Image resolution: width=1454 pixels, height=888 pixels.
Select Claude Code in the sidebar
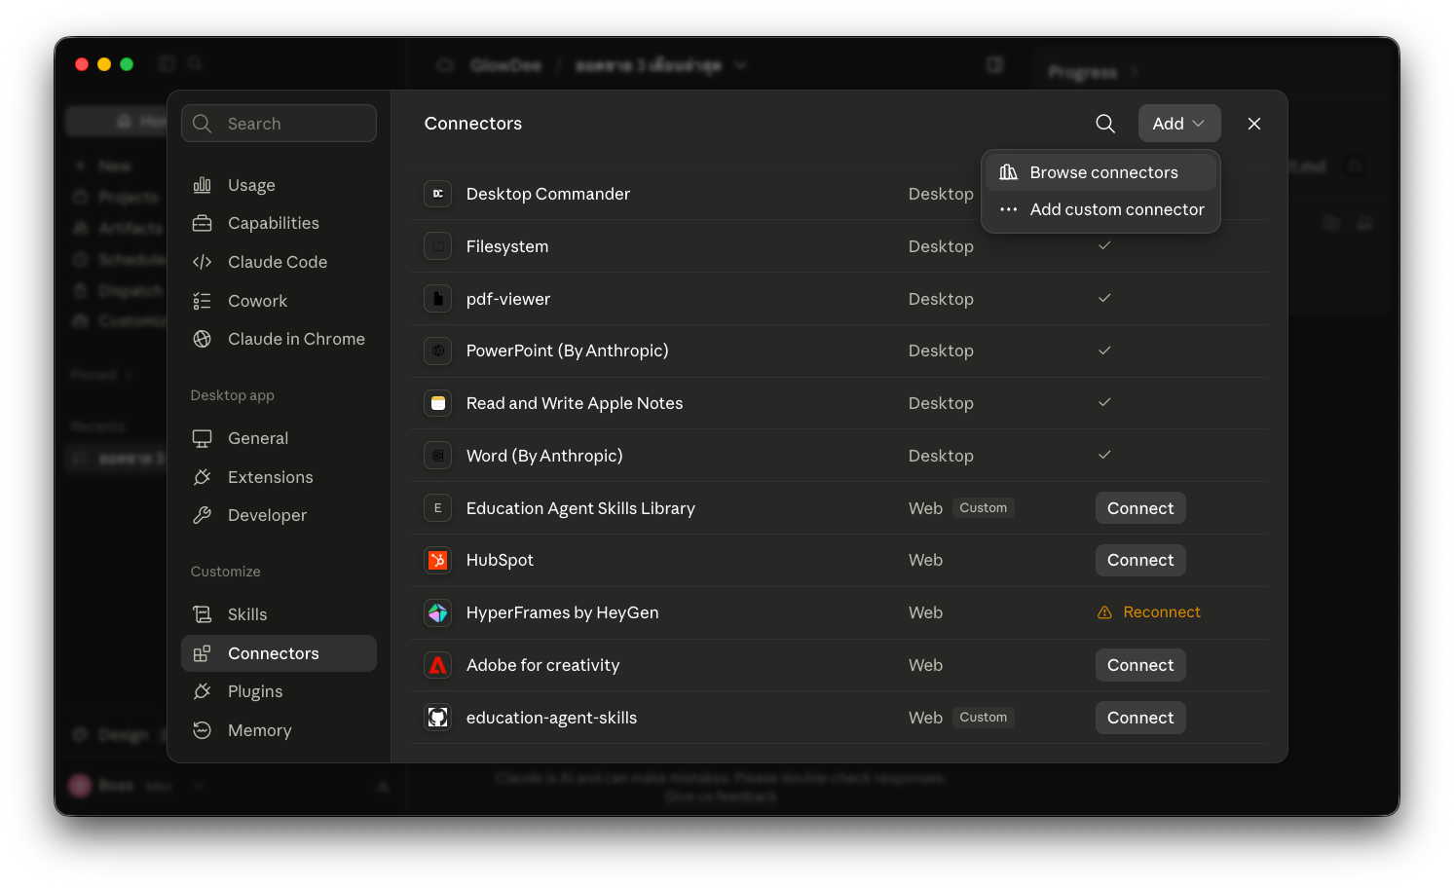[279, 262]
